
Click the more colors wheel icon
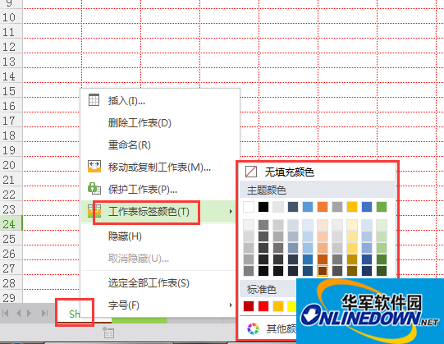(253, 328)
